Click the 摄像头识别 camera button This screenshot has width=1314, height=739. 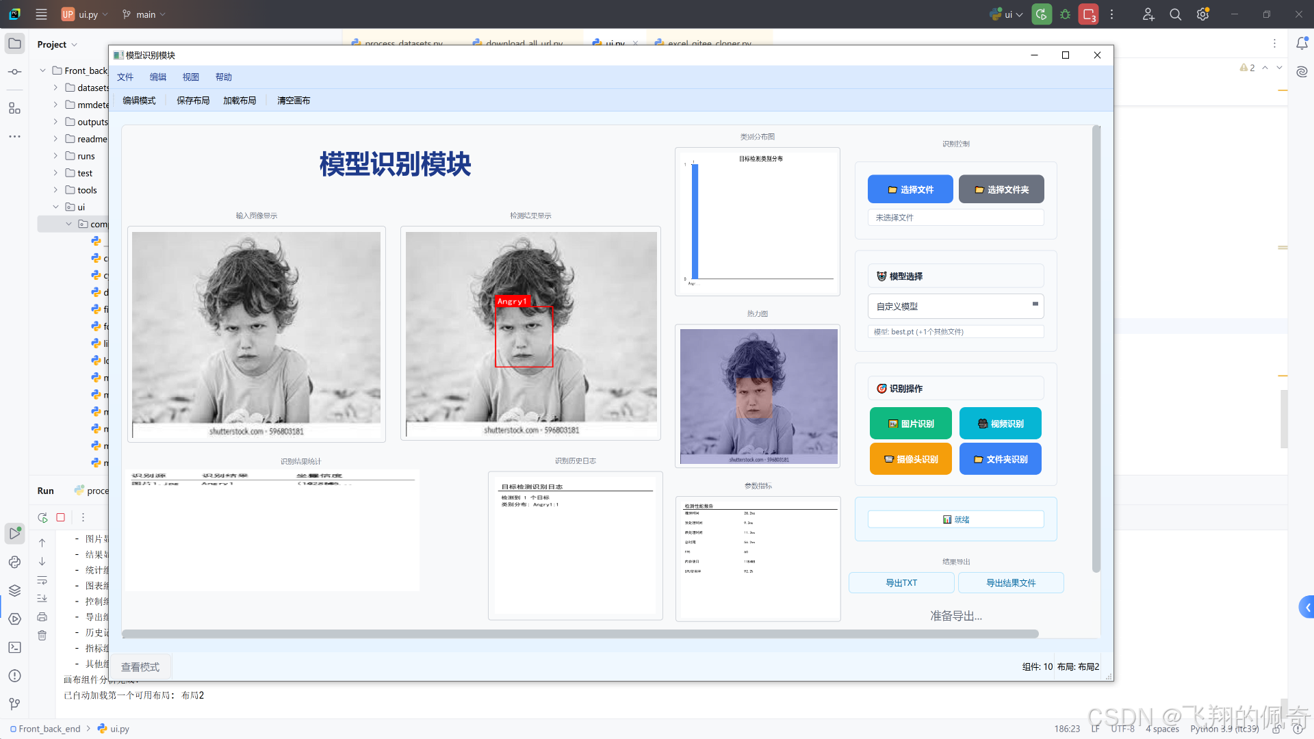coord(911,459)
